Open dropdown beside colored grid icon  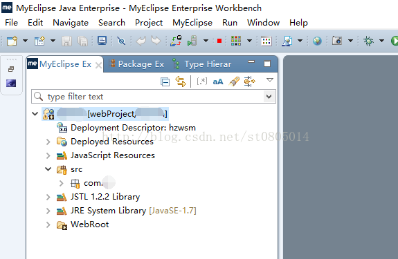(249, 41)
